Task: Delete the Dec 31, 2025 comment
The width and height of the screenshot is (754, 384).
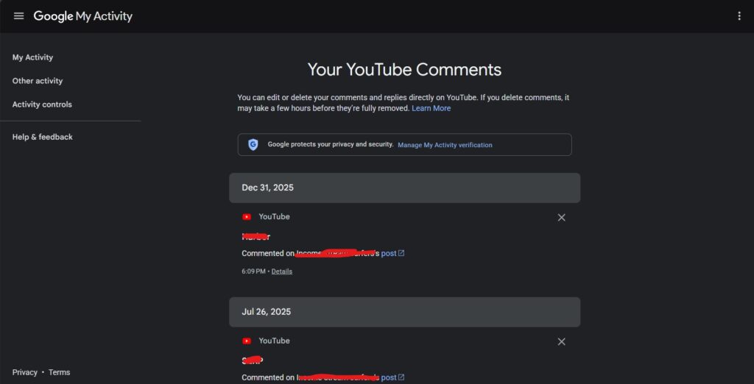Action: point(561,217)
